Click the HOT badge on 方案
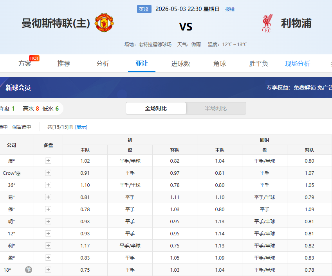The width and height of the screenshot is (332, 276). click(34, 58)
